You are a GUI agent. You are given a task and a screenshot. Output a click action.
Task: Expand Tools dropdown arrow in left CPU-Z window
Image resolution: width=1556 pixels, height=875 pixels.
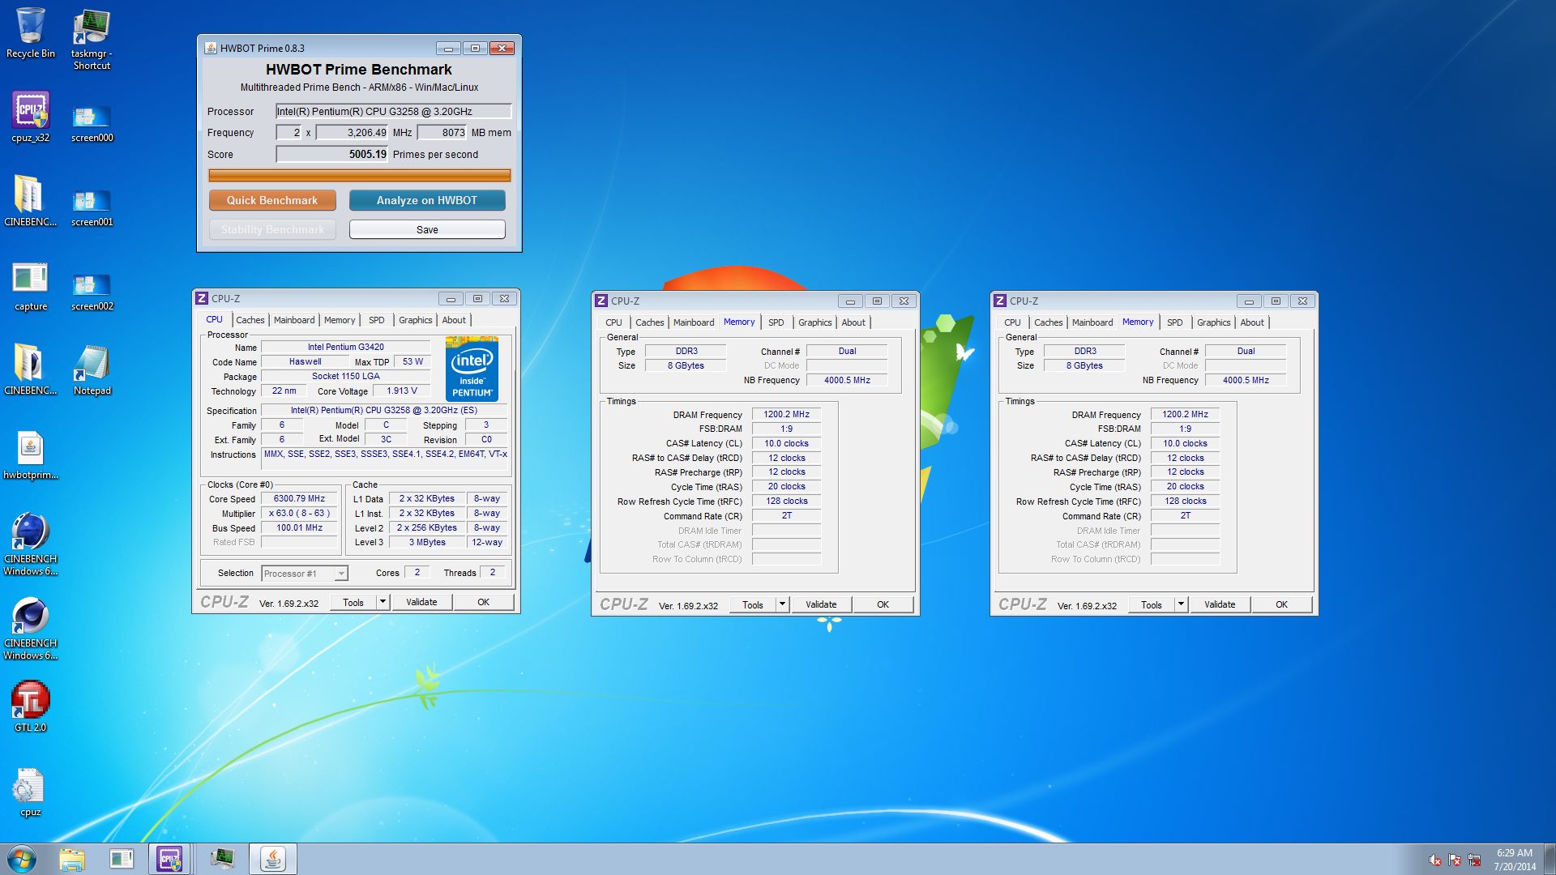383,602
